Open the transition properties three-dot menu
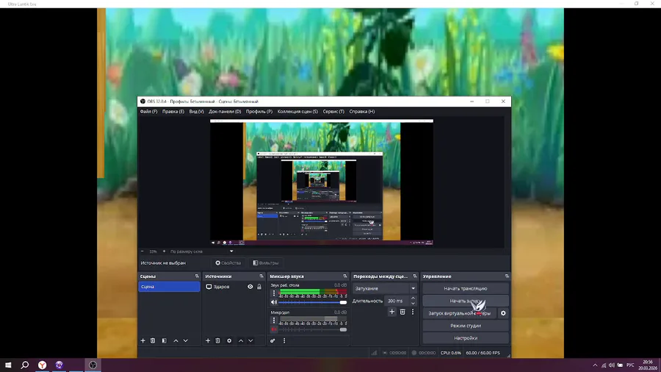 [x=413, y=312]
